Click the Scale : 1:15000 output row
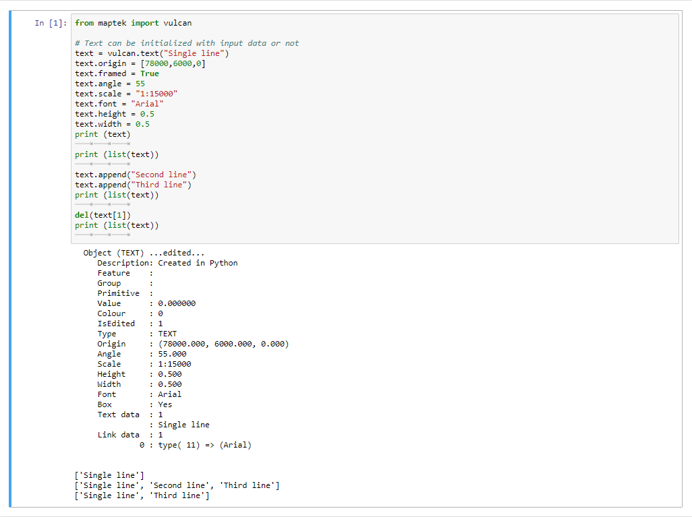Viewport: 692px width, 517px height. tap(144, 365)
